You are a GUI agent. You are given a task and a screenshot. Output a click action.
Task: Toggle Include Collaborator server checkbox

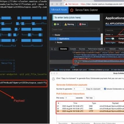point(105,89)
